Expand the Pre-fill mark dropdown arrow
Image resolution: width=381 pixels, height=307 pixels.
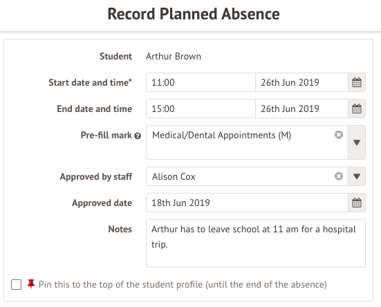(357, 142)
